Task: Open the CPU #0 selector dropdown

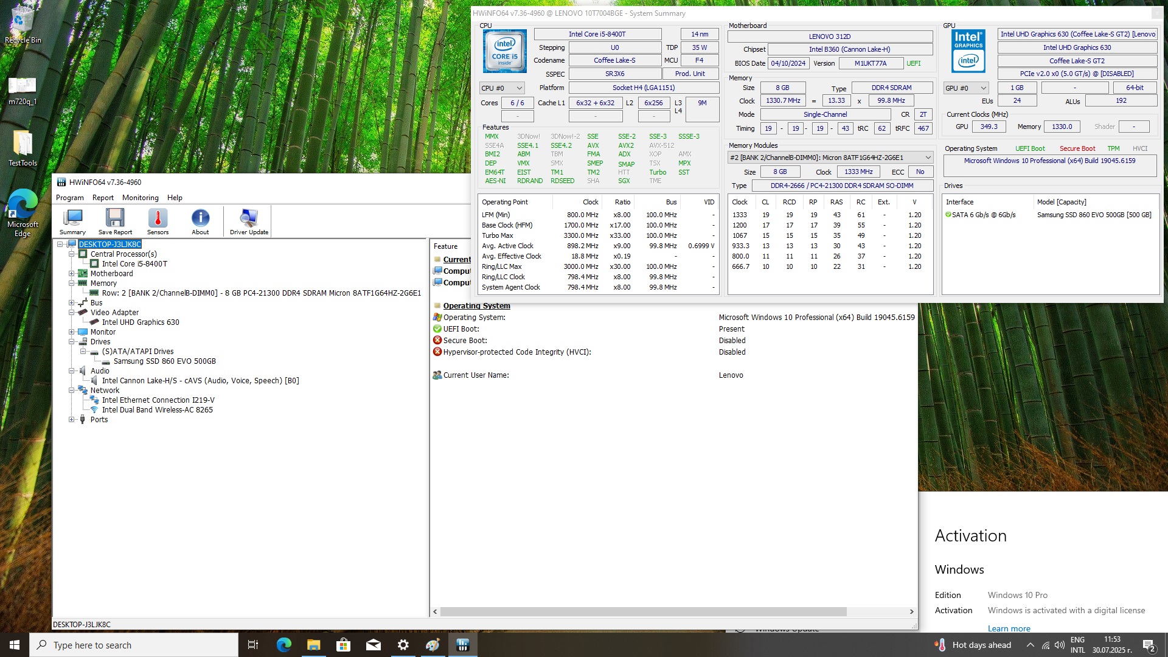Action: 502,88
